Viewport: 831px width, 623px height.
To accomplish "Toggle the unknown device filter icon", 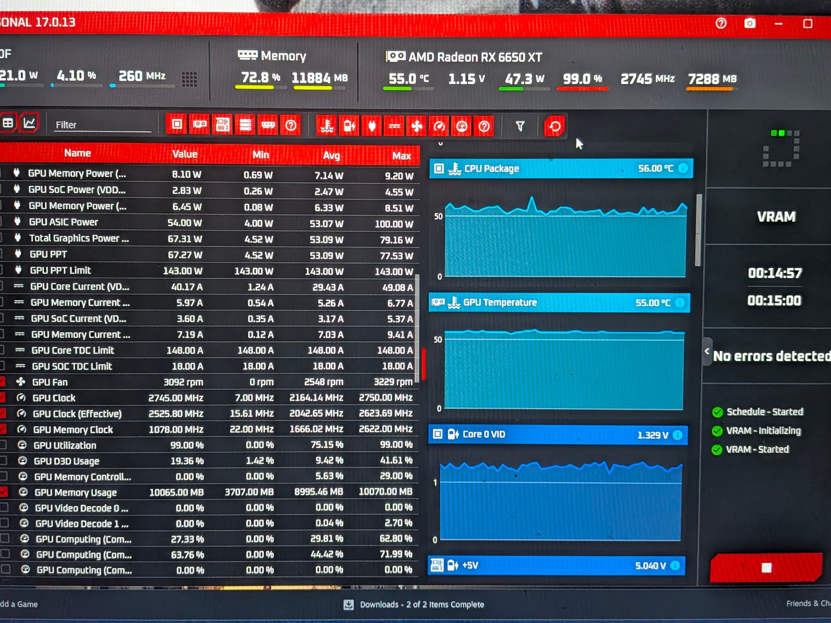I will point(291,126).
